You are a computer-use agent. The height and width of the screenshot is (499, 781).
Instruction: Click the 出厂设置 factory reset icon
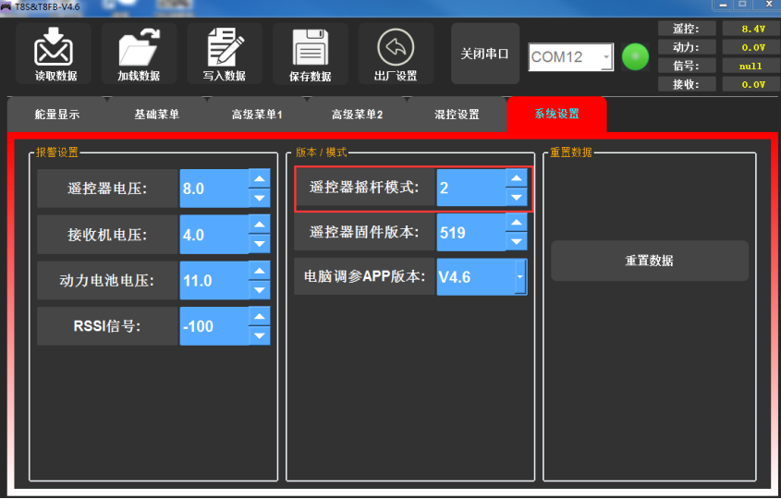tap(396, 47)
